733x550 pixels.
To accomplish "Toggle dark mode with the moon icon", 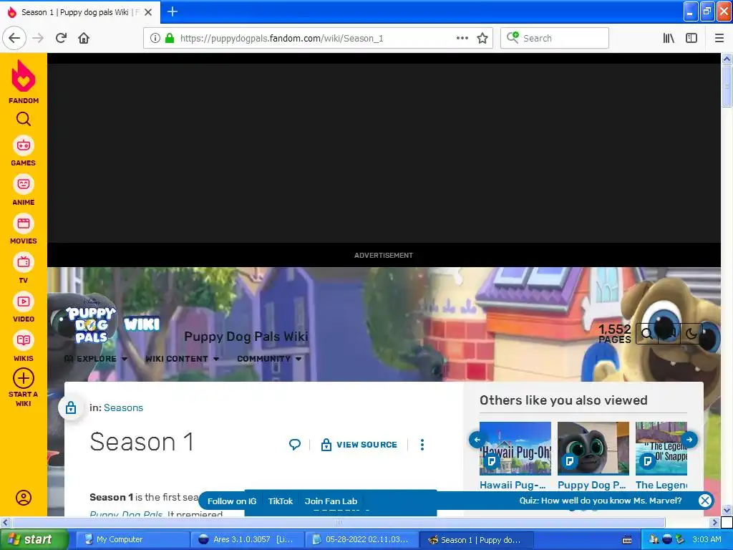I will click(691, 333).
